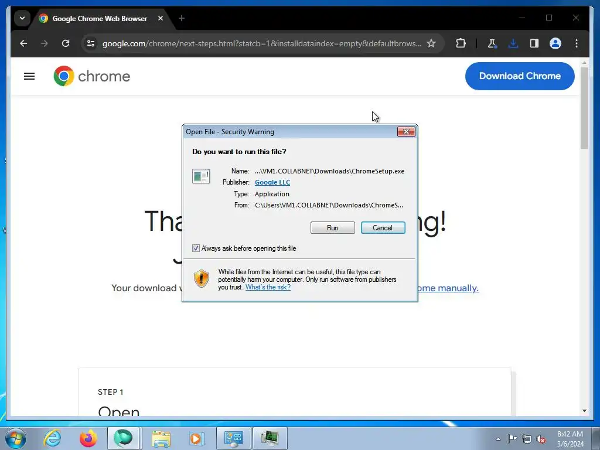Click the 'Application' type value

pyautogui.click(x=272, y=194)
